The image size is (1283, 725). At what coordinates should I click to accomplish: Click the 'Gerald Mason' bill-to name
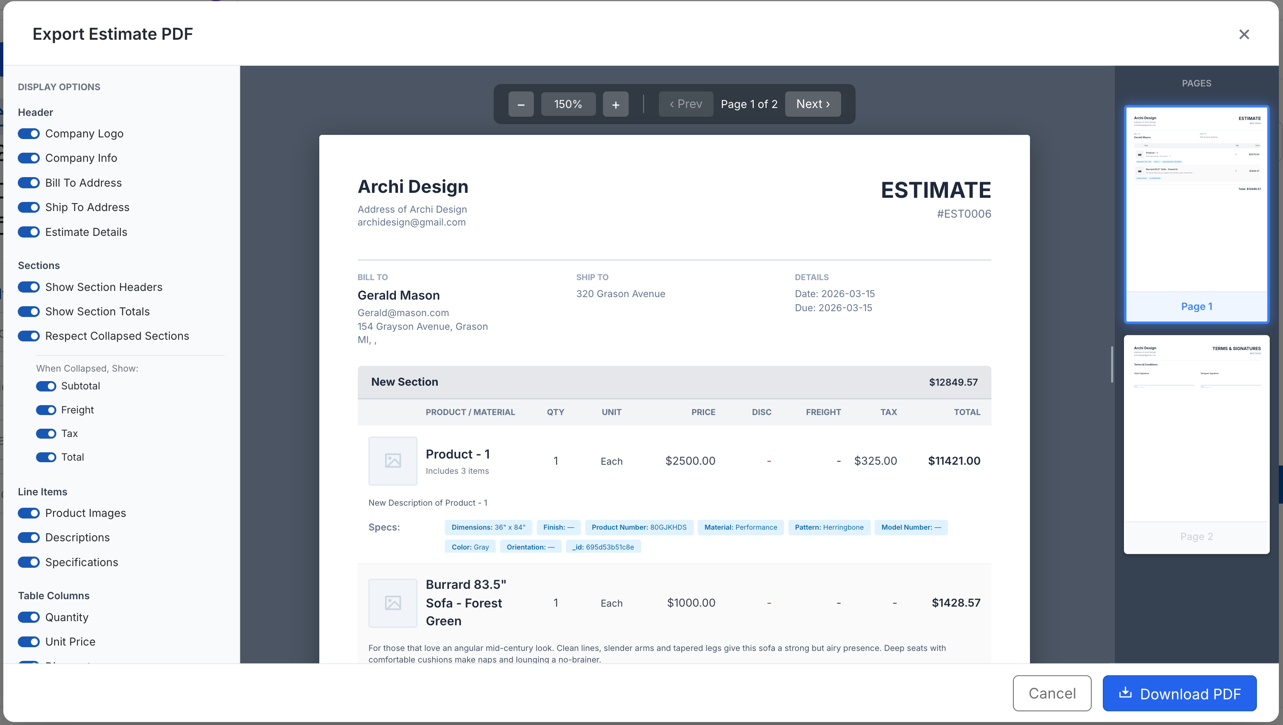[x=398, y=295]
